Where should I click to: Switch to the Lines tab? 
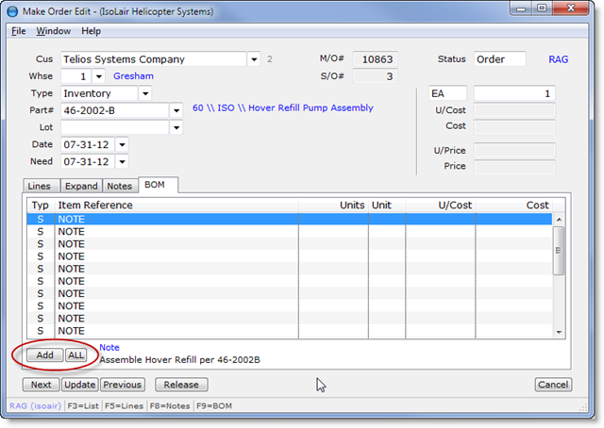coord(40,186)
